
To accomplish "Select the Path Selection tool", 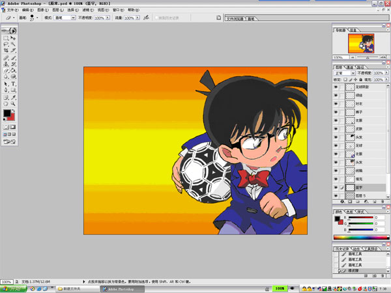I will tap(6, 84).
